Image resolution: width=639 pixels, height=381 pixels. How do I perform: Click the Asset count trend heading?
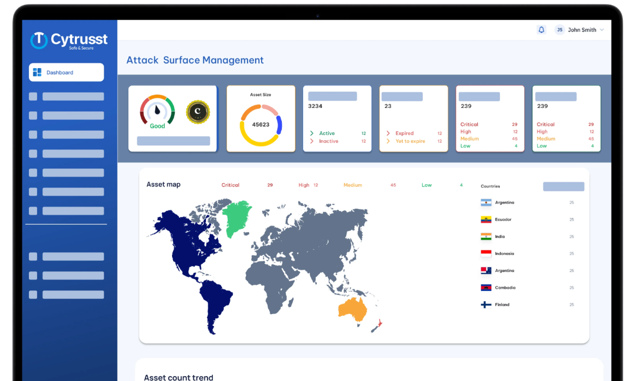(x=178, y=377)
